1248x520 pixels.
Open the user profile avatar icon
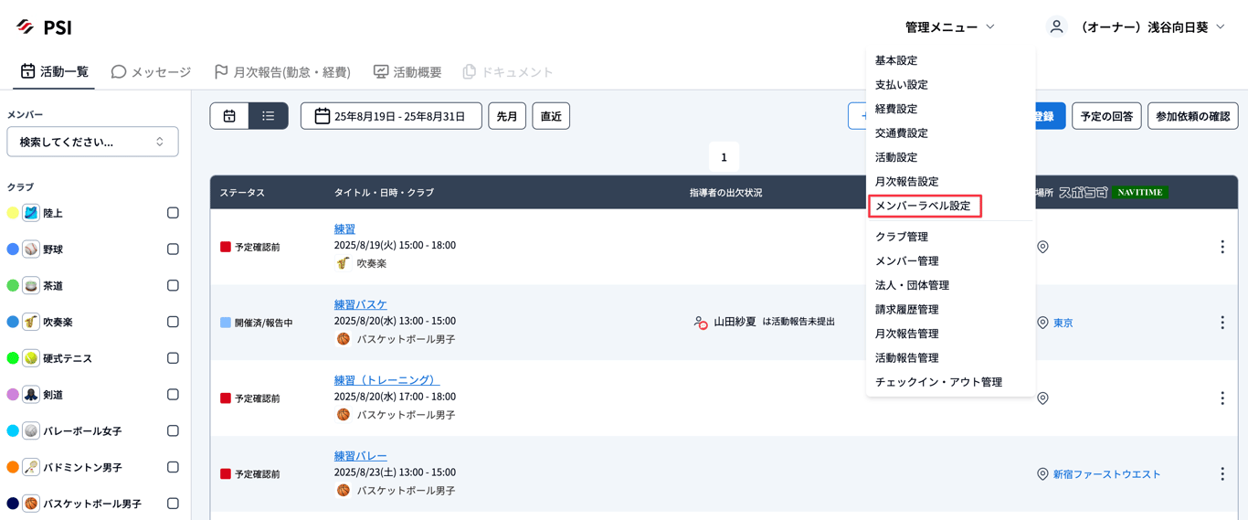[x=1056, y=27]
